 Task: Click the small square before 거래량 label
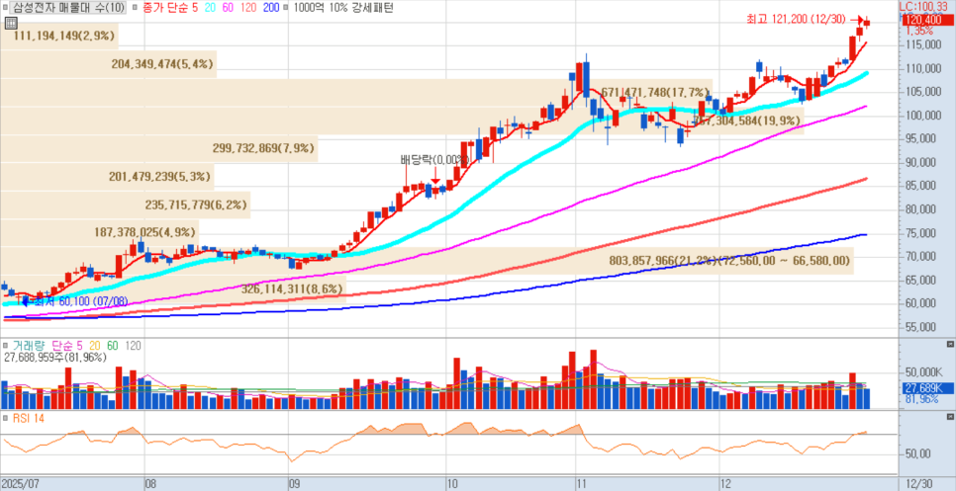7,346
